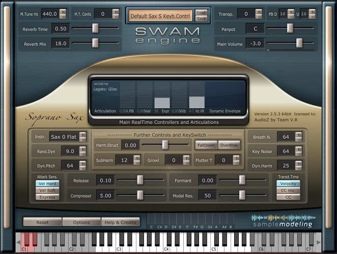This screenshot has width=337, height=254.
Task: Increase SubHarm with plus stepper
Action: (x=137, y=158)
